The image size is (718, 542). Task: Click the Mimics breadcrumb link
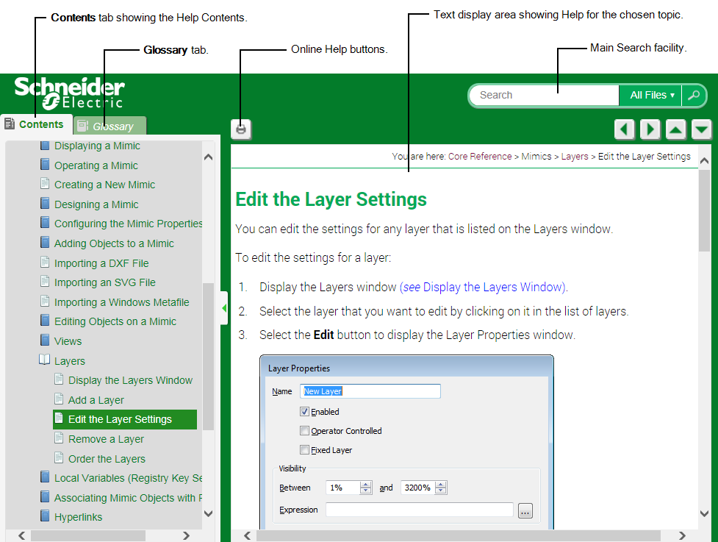coord(536,156)
